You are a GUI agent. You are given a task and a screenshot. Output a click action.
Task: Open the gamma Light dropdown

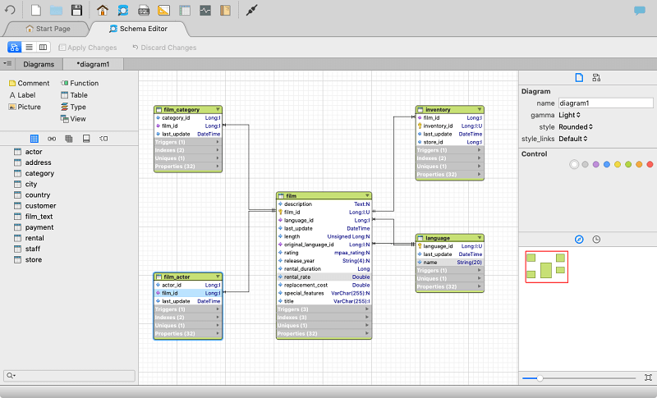569,115
